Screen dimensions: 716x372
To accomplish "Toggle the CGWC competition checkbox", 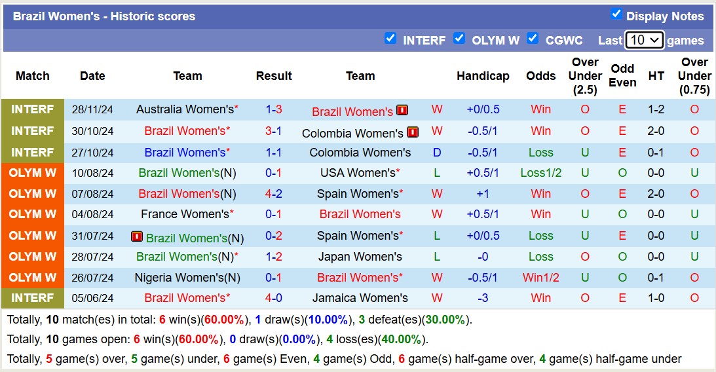I will tap(533, 39).
